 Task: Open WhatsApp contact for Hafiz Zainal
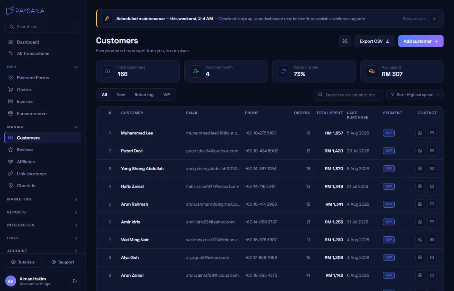(420, 186)
